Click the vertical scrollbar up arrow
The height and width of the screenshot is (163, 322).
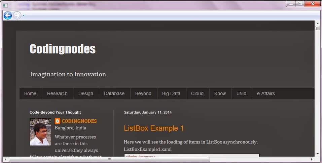[318, 24]
